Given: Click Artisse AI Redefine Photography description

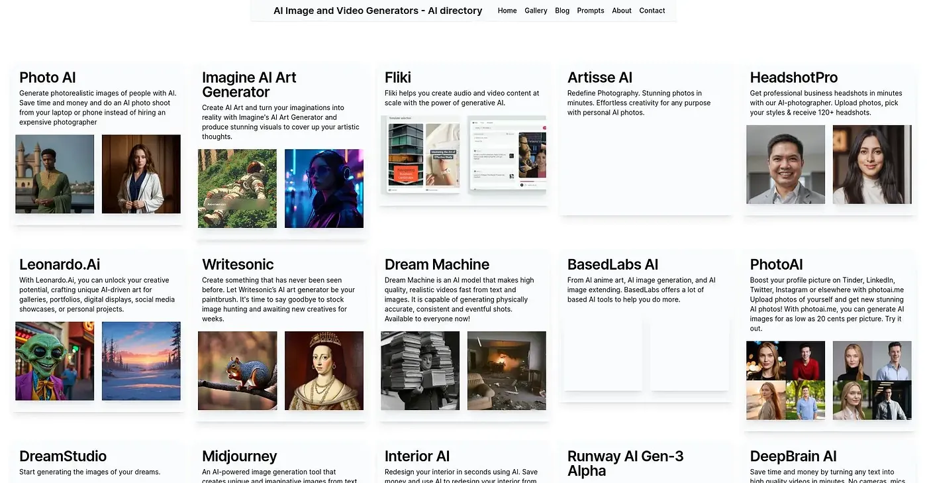Looking at the screenshot, I should coord(639,103).
